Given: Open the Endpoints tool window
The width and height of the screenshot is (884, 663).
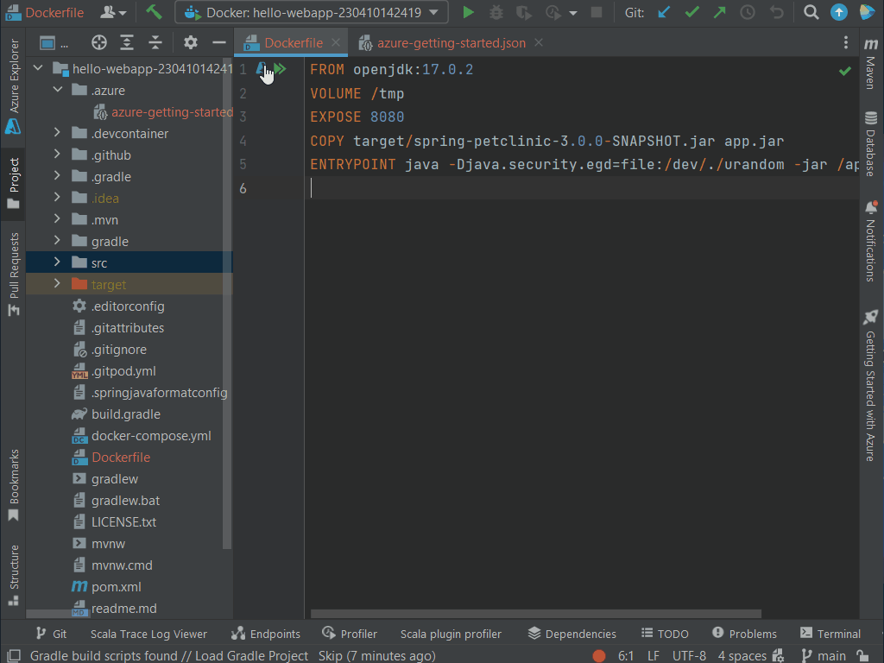Looking at the screenshot, I should [266, 634].
